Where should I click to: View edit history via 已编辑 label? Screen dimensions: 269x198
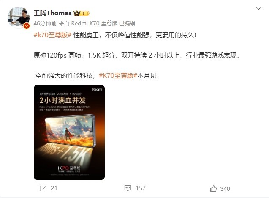pyautogui.click(x=127, y=23)
